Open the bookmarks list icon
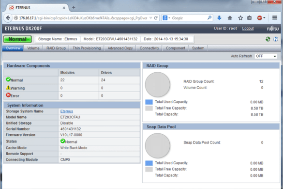The image size is (283, 189). click(250, 18)
